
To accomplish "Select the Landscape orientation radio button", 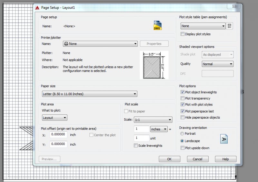I will click(182, 141).
